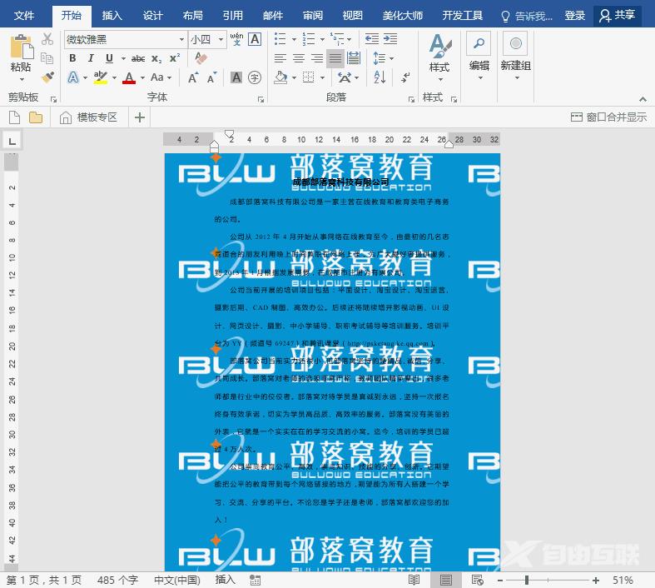Click the Format Painter brush icon

coord(47,77)
